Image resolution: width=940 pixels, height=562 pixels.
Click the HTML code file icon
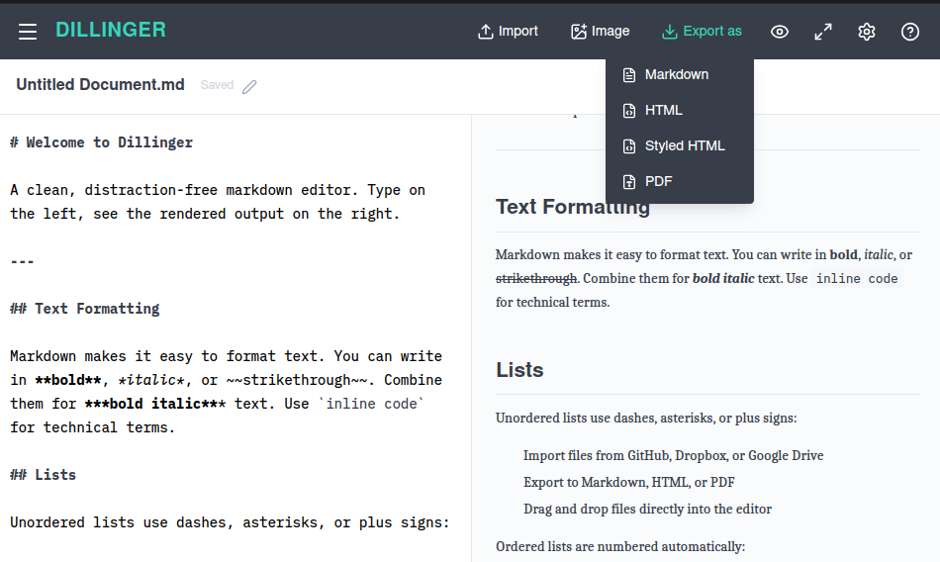(x=629, y=111)
